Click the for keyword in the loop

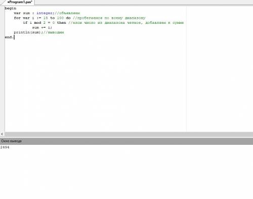click(17, 18)
